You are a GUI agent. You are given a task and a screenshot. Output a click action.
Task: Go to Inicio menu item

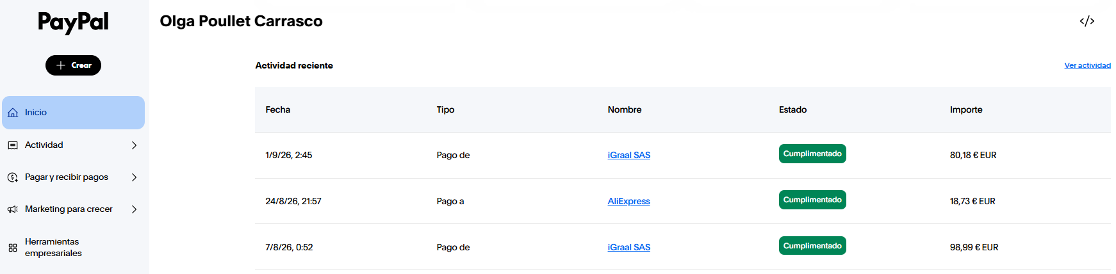point(73,113)
